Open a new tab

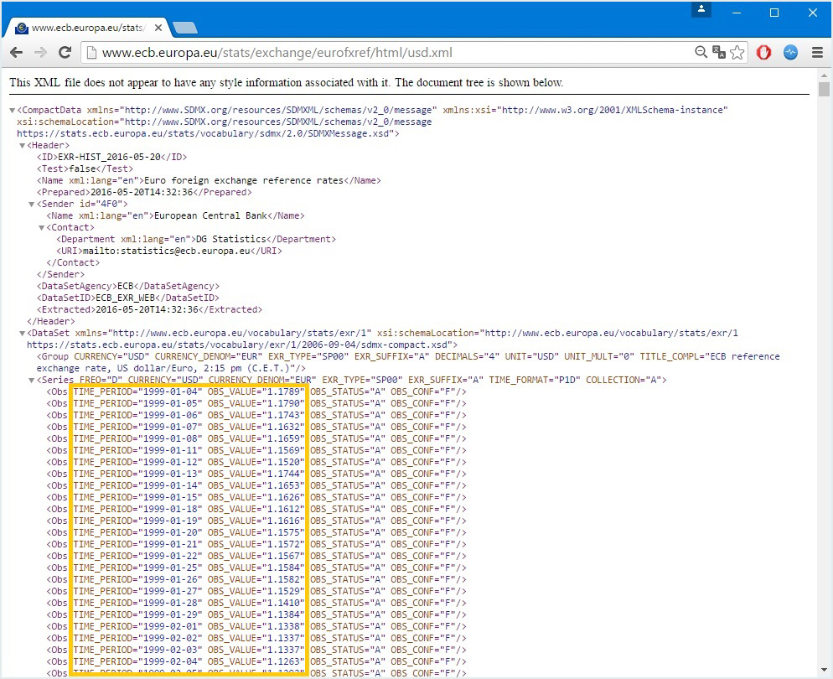pyautogui.click(x=184, y=28)
